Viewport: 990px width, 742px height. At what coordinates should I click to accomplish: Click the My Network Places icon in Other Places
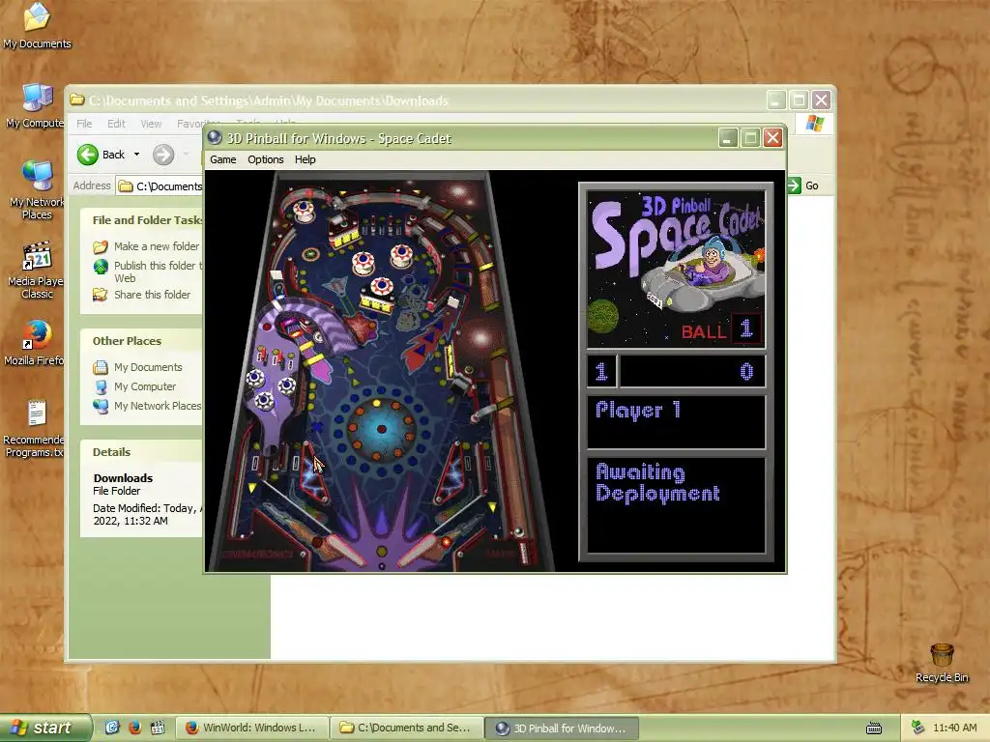click(101, 406)
